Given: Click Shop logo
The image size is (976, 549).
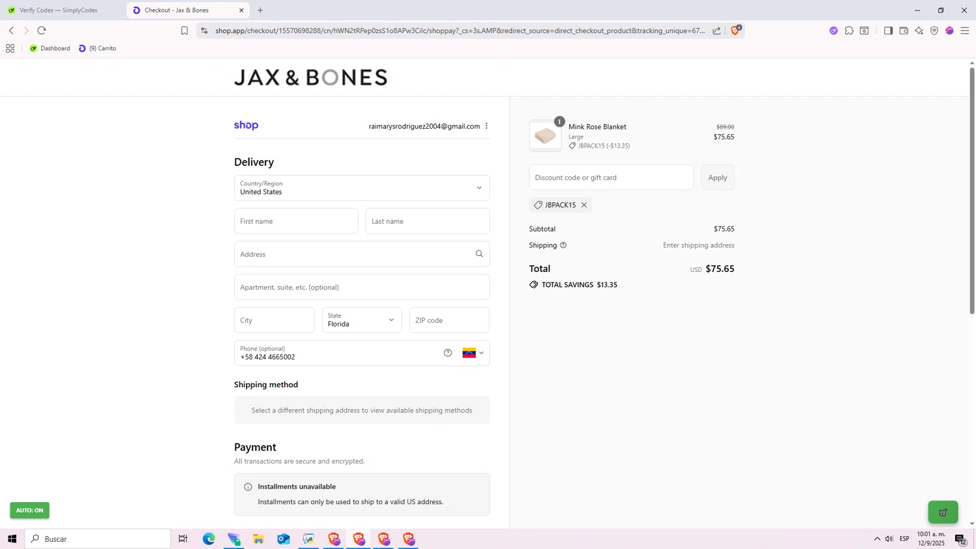Looking at the screenshot, I should pyautogui.click(x=246, y=126).
